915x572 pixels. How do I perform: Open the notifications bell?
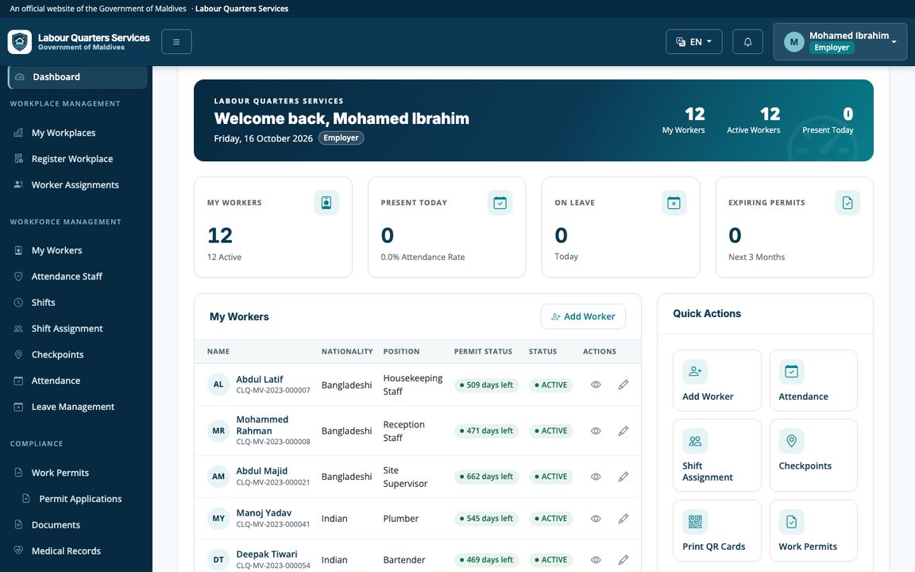point(747,42)
